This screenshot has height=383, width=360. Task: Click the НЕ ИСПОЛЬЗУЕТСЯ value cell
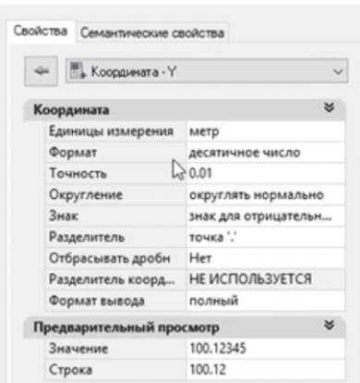coord(265,279)
